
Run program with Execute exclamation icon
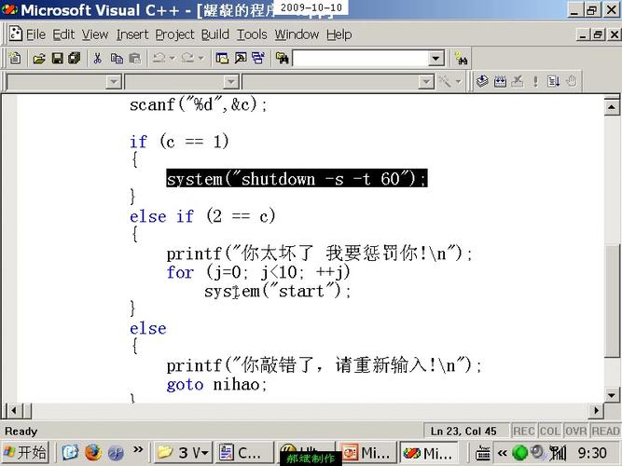(535, 82)
